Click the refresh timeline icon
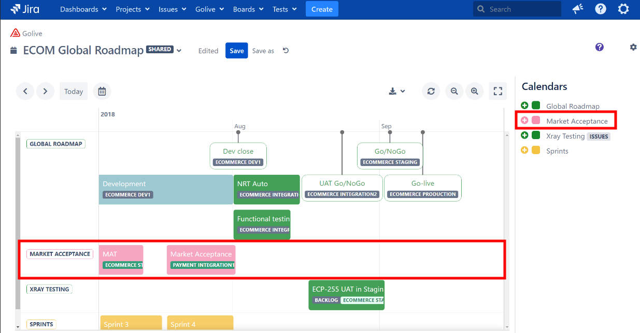 pos(431,91)
